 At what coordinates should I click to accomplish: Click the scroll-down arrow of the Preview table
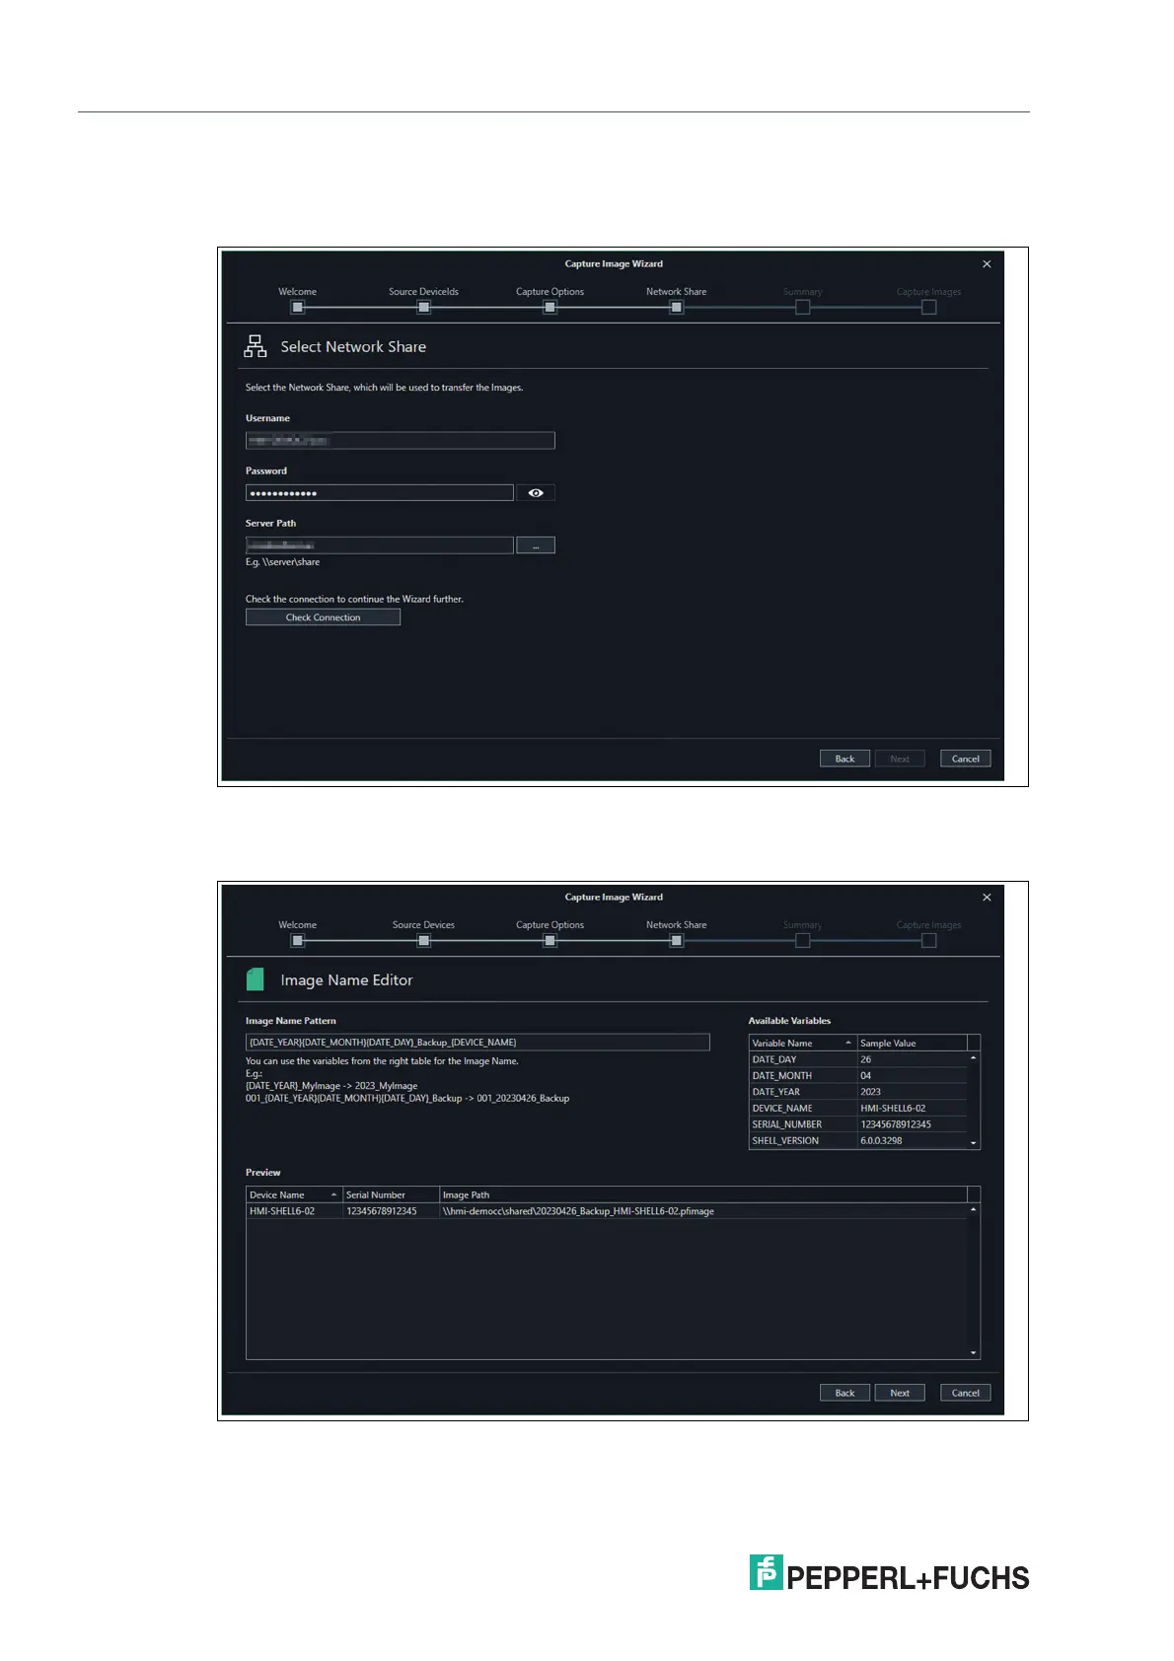(x=974, y=1353)
